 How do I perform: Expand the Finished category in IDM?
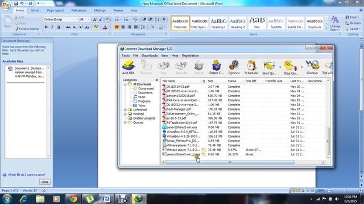(x=125, y=114)
